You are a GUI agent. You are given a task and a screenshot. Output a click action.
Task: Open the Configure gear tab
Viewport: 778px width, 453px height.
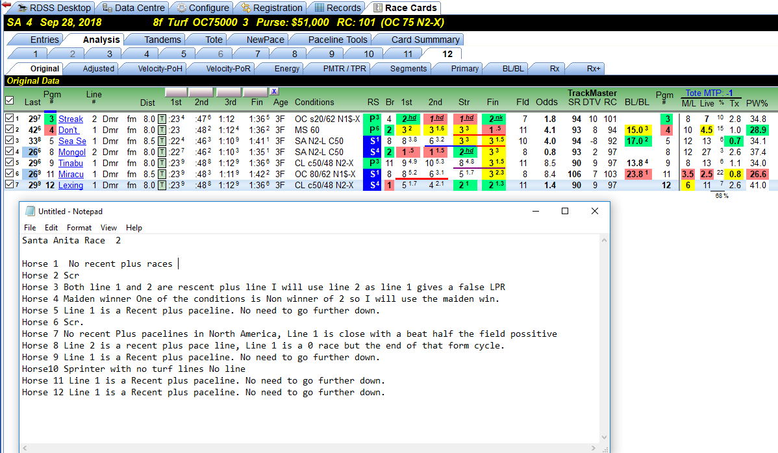[x=203, y=8]
